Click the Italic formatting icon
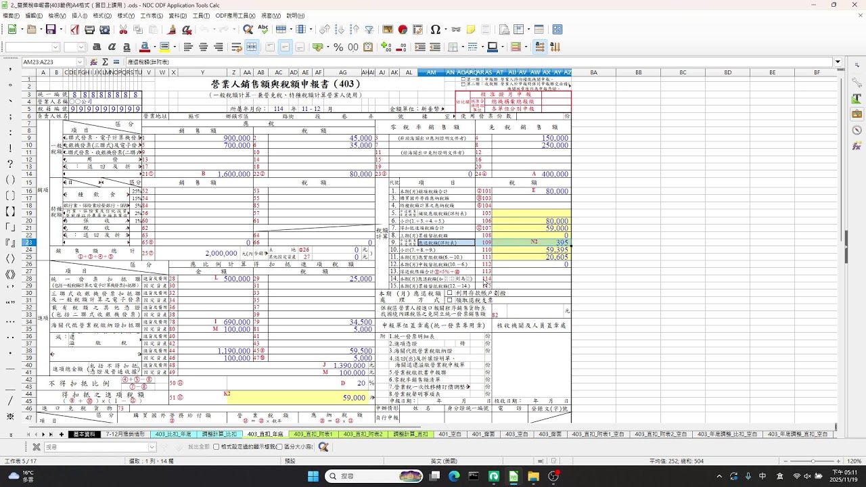This screenshot has height=487, width=866. coord(112,47)
